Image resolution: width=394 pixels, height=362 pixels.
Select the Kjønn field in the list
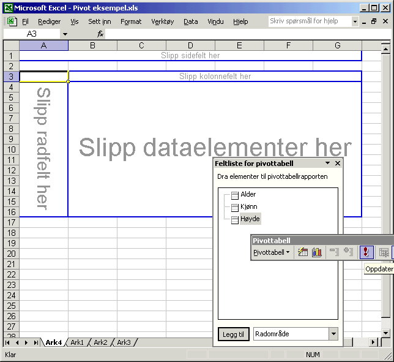click(x=248, y=206)
